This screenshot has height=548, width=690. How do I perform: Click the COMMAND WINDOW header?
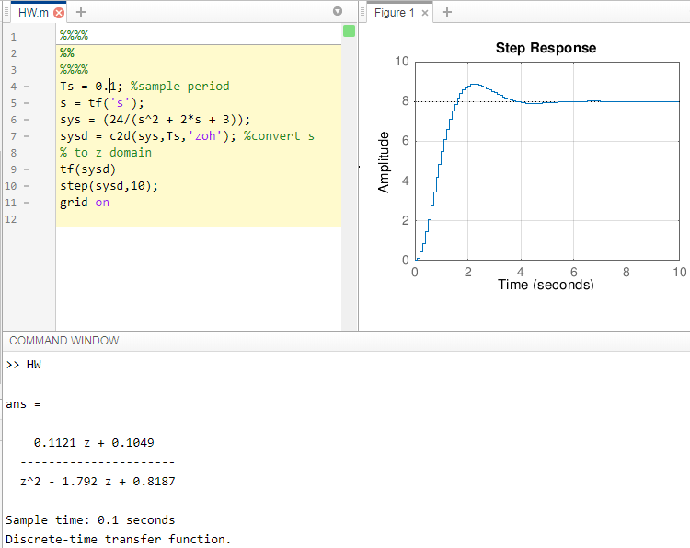pos(64,341)
